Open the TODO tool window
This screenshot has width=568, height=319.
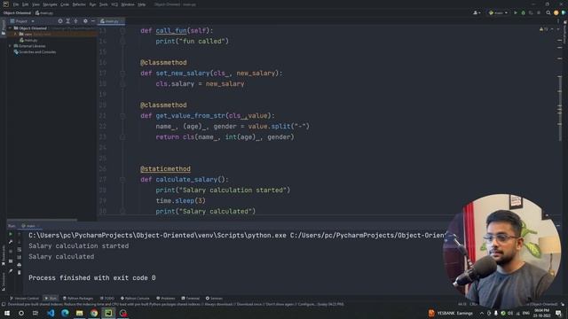tap(106, 299)
